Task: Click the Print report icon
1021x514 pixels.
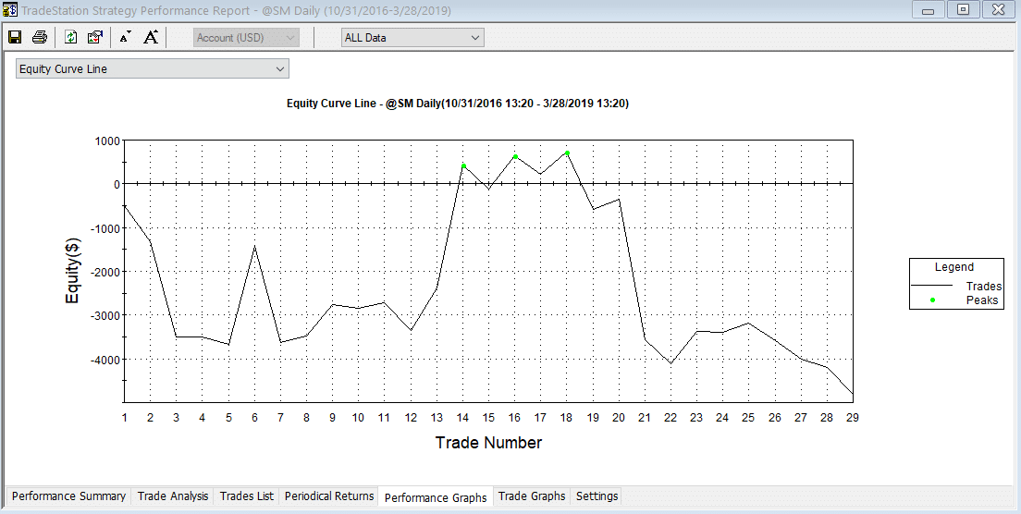Action: (40, 38)
